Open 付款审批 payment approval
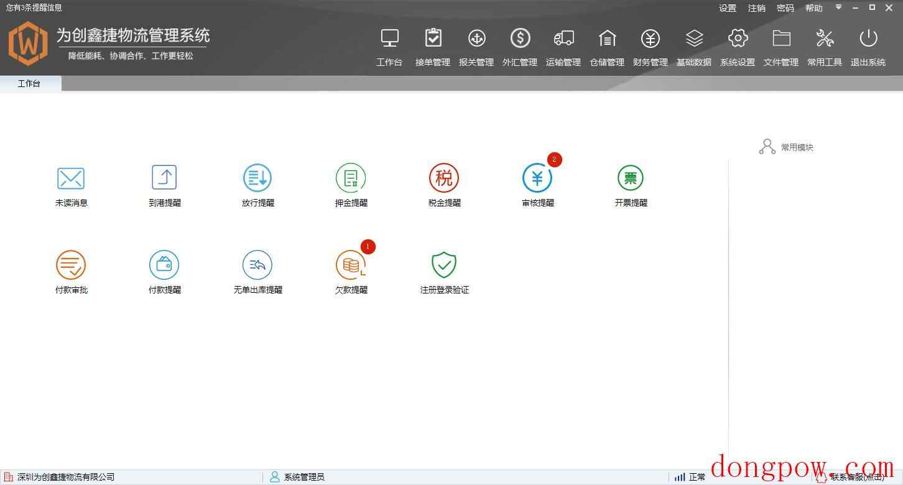The width and height of the screenshot is (903, 485). 71,265
